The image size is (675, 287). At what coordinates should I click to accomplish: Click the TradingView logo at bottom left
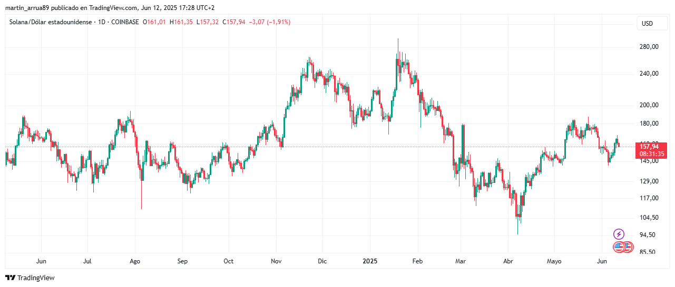coord(30,278)
